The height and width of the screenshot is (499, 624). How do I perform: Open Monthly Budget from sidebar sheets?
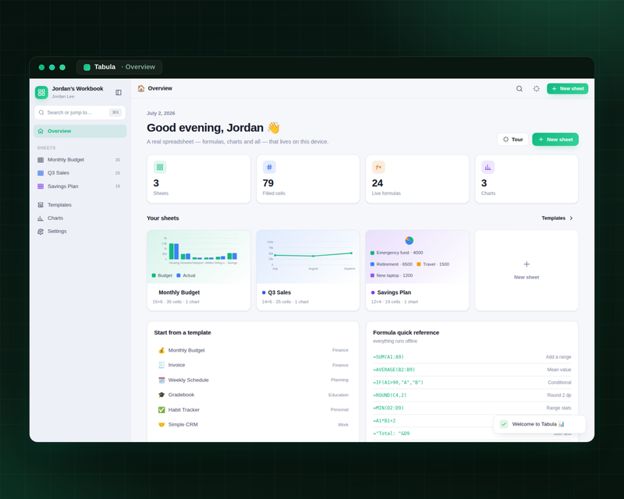(x=80, y=160)
